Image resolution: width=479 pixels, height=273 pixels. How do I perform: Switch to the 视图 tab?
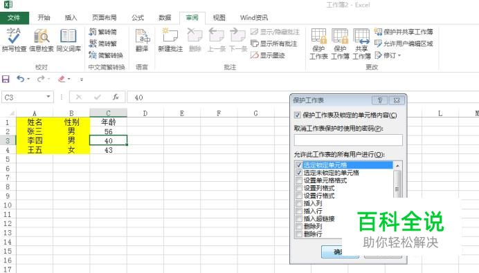pyautogui.click(x=219, y=18)
